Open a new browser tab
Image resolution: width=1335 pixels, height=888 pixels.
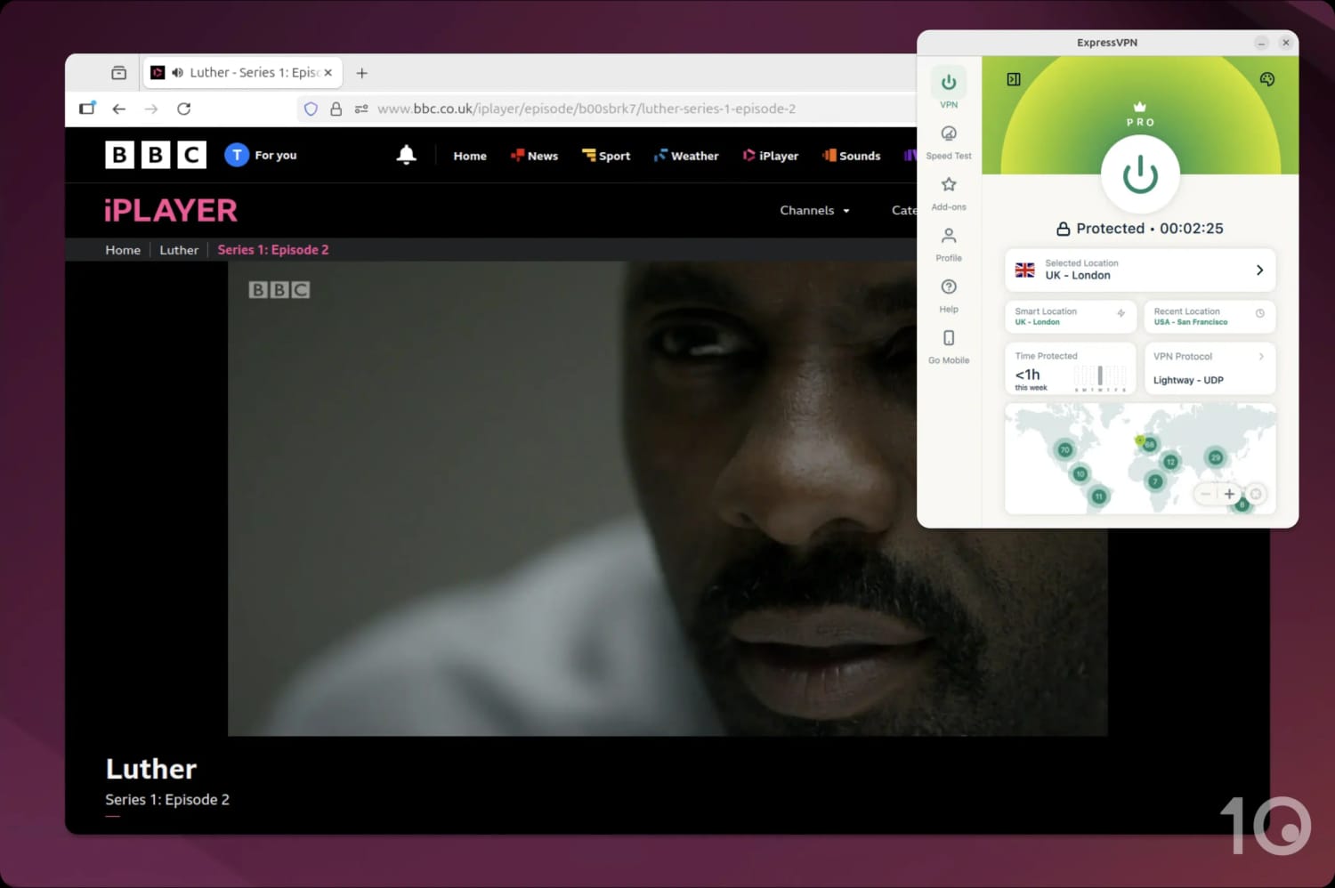click(x=361, y=73)
